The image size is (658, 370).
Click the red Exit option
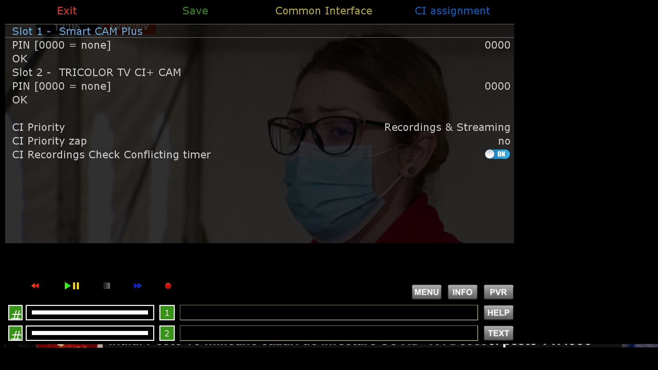point(67,11)
